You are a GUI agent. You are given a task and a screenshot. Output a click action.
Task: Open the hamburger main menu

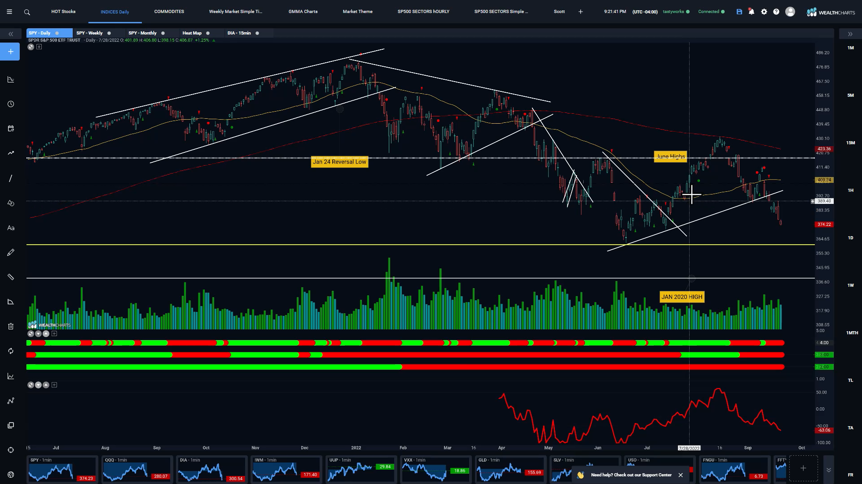tap(9, 12)
